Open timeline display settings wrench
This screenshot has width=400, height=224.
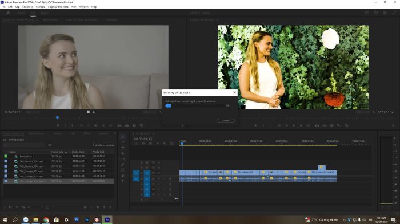pyautogui.click(x=165, y=144)
